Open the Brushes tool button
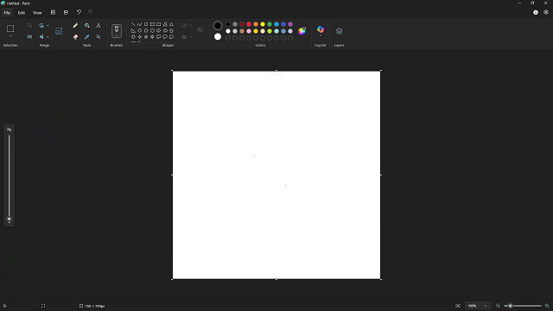The height and width of the screenshot is (311, 553). pyautogui.click(x=117, y=31)
